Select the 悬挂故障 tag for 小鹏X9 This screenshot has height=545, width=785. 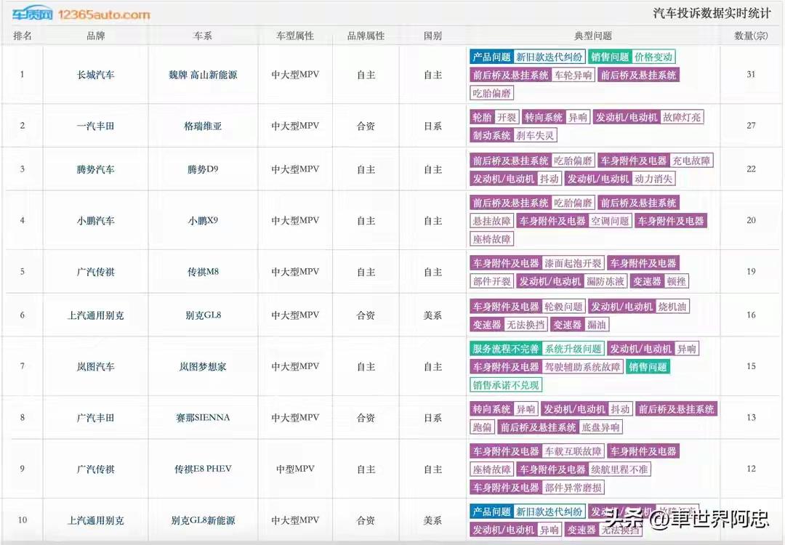pos(491,221)
